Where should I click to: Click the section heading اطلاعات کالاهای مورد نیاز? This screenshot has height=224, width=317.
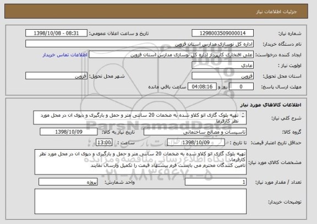coord(271,105)
